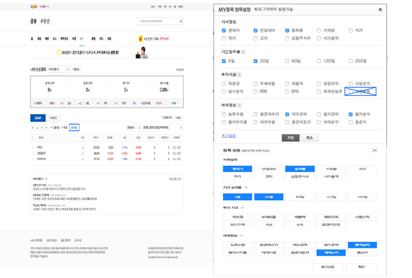The height and width of the screenshot is (278, 412).
Task: Click the help icon next to 매매정보 heading
Action: 239,105
